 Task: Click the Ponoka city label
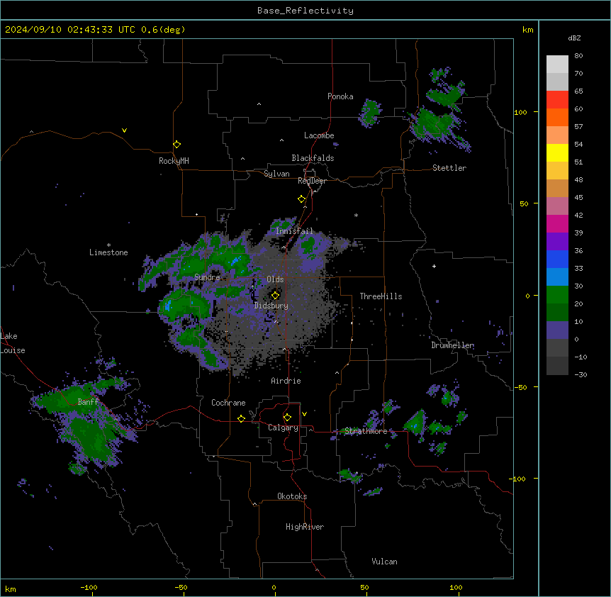pos(340,96)
